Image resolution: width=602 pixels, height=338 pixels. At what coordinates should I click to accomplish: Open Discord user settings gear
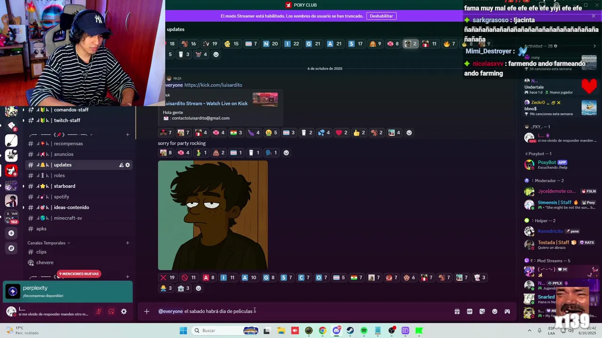click(x=124, y=311)
